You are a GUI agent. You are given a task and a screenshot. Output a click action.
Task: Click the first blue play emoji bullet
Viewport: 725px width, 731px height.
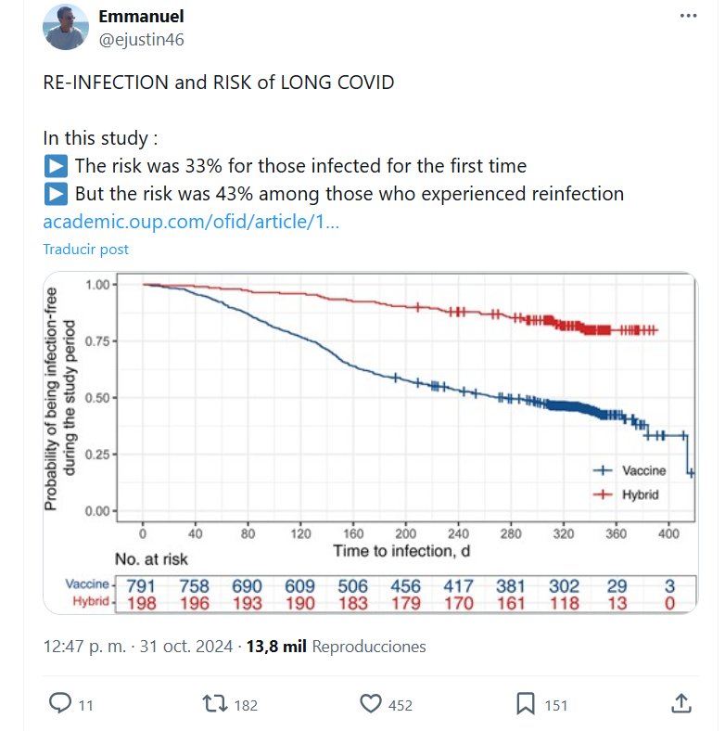[56, 167]
